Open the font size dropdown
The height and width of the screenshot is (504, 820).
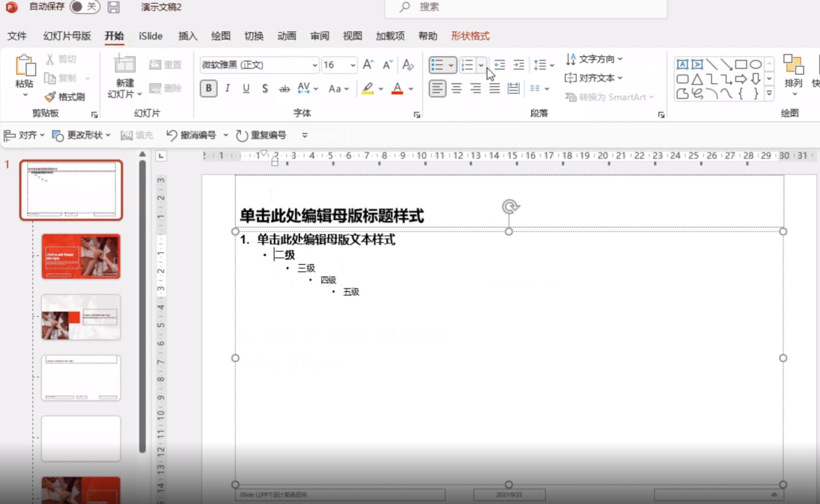click(352, 65)
